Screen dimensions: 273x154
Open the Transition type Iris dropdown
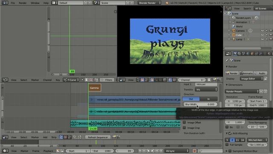pos(206,89)
